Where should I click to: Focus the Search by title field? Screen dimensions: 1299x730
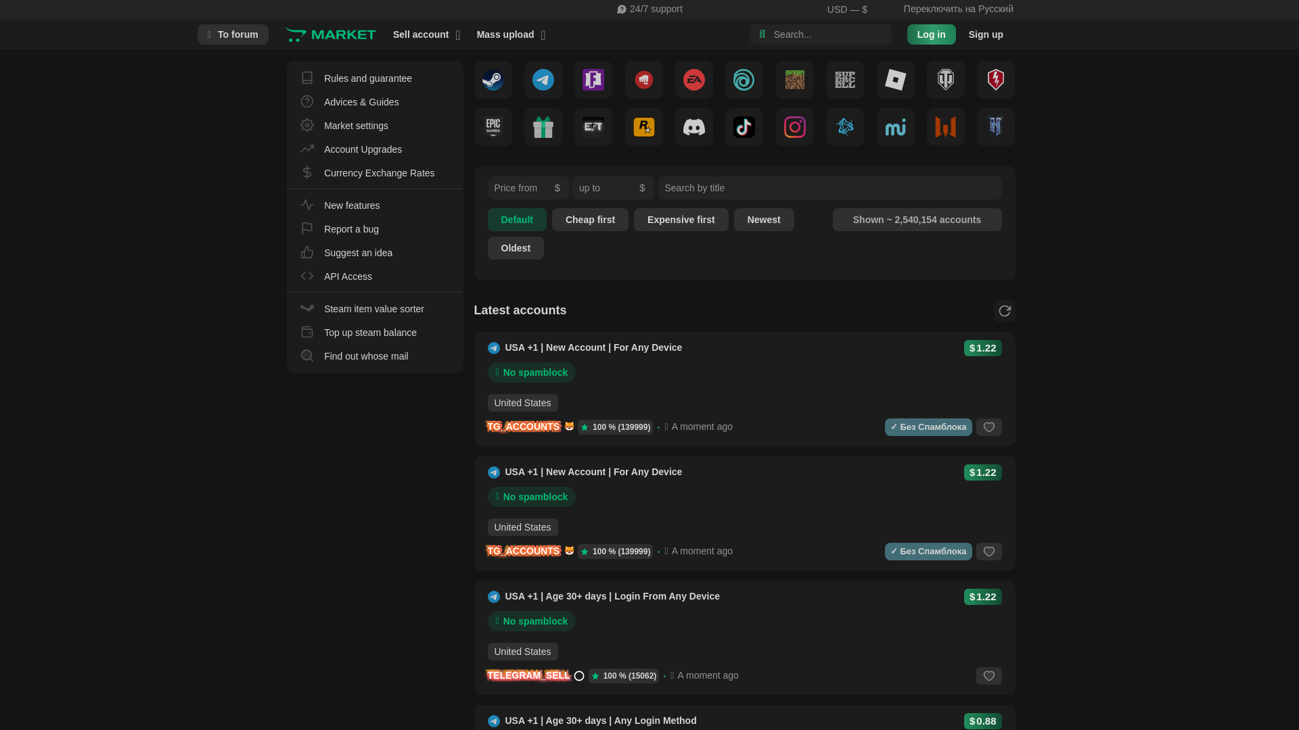[x=829, y=188]
